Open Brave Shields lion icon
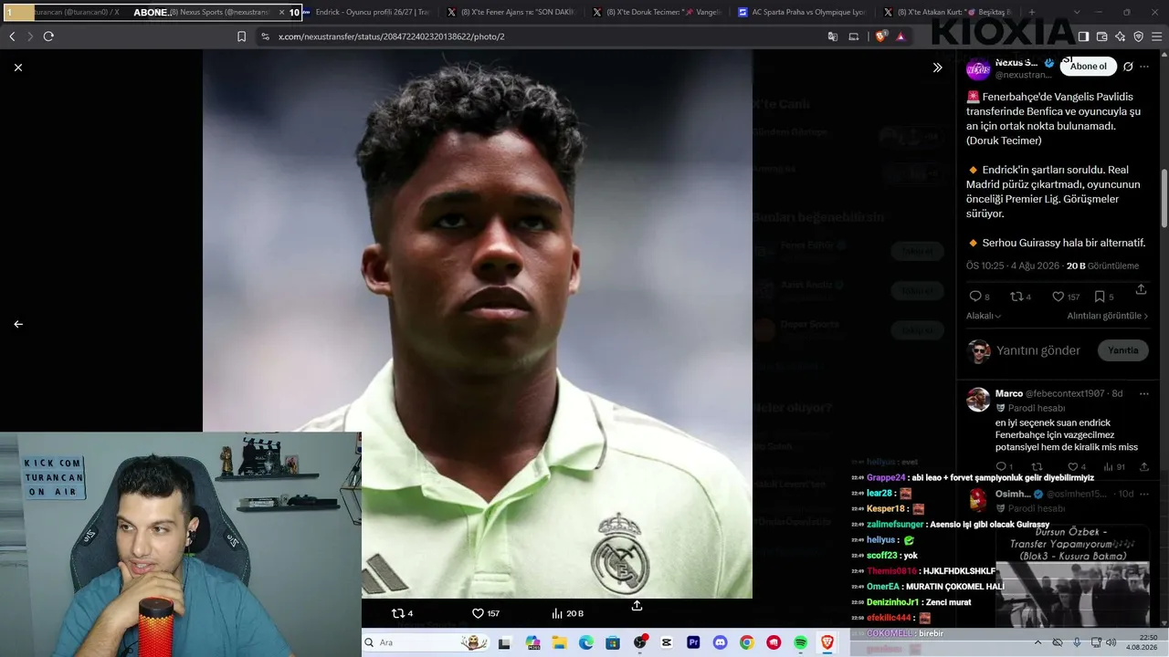Image resolution: width=1169 pixels, height=657 pixels. pyautogui.click(x=880, y=36)
